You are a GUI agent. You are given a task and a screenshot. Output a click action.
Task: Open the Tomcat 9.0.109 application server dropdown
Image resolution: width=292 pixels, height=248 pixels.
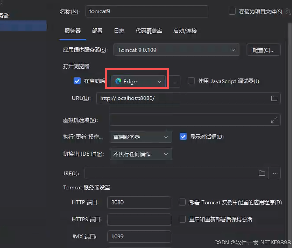pos(176,50)
